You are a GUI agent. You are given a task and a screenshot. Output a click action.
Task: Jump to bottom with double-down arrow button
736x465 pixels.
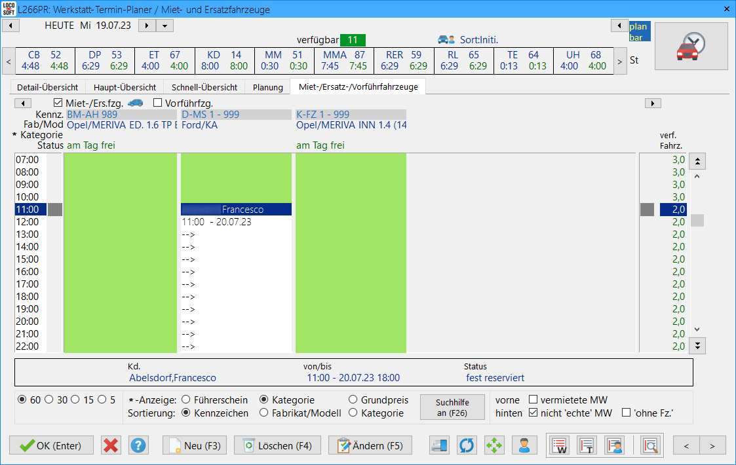(698, 345)
